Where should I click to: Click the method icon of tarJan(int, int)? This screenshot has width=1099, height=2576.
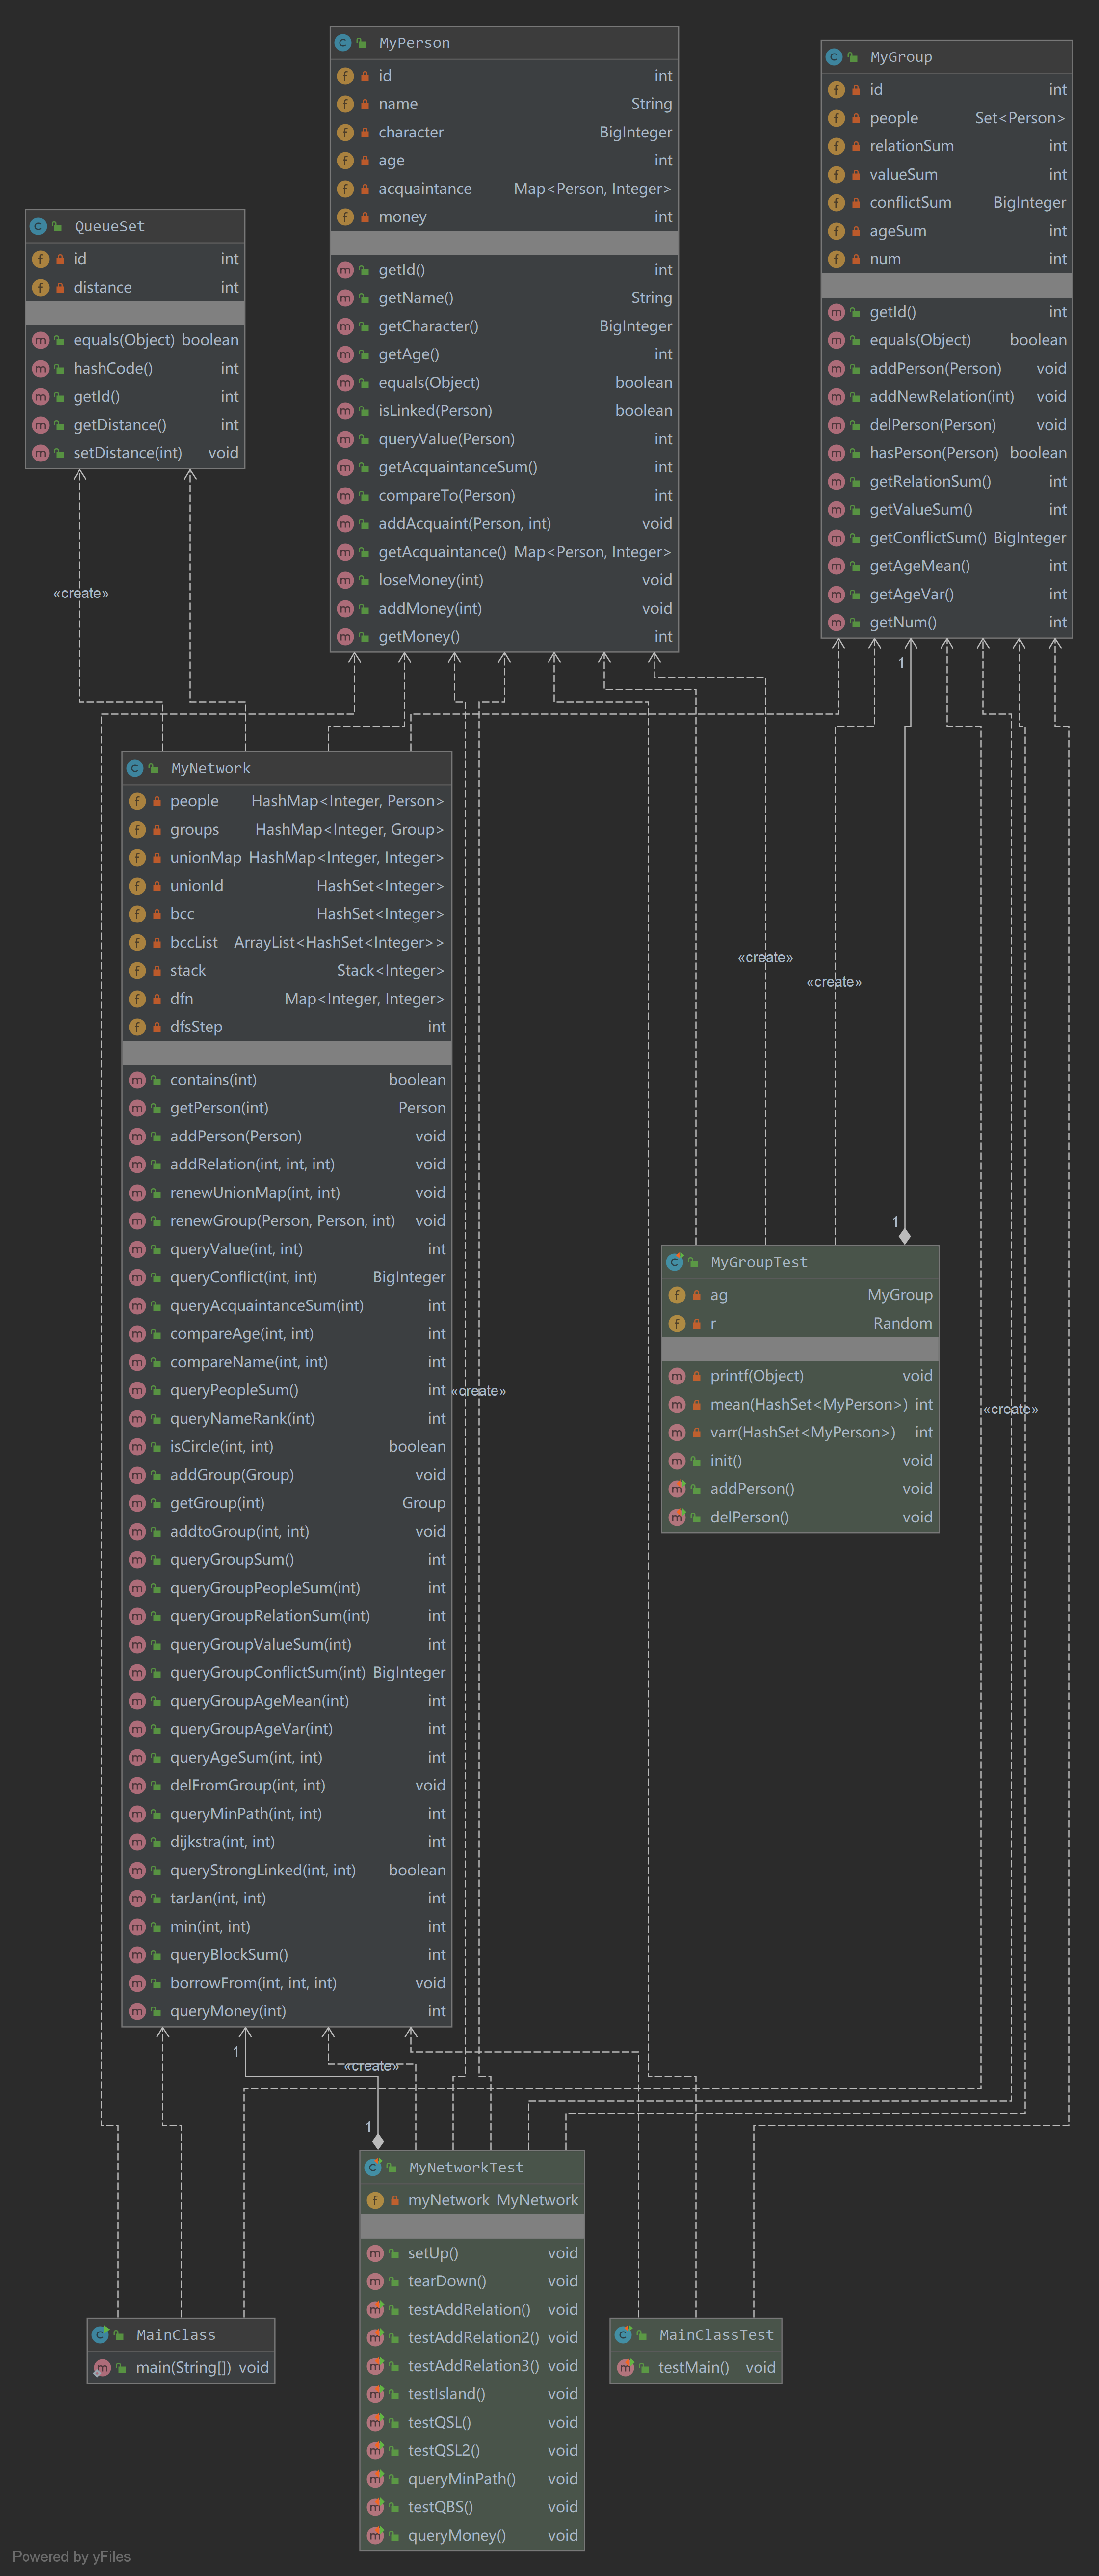click(137, 1898)
